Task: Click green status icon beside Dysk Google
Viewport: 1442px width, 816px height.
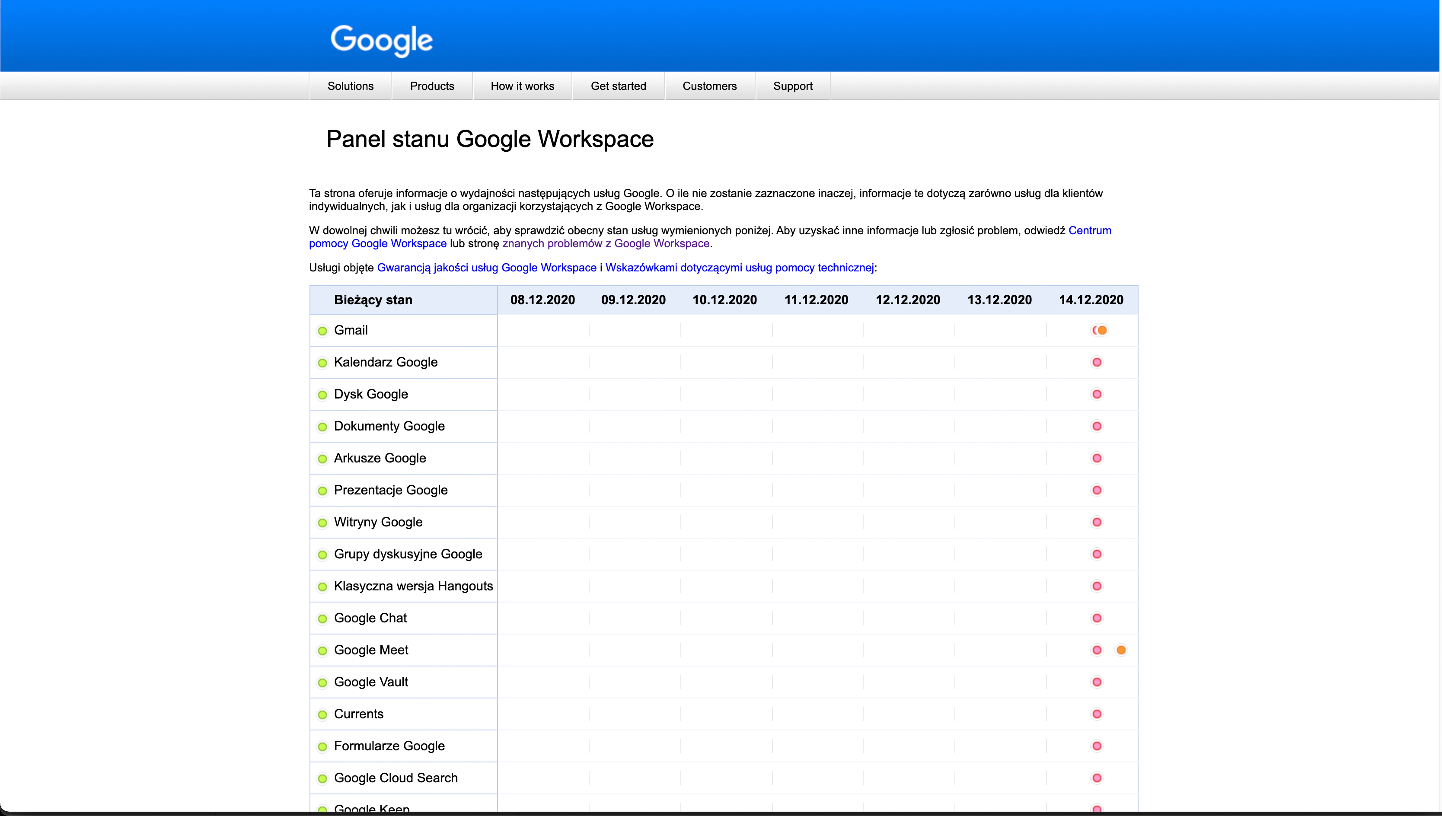Action: [x=322, y=395]
